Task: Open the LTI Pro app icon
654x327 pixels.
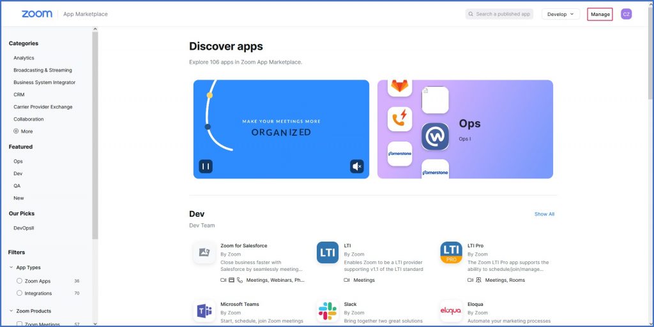Action: click(x=451, y=253)
